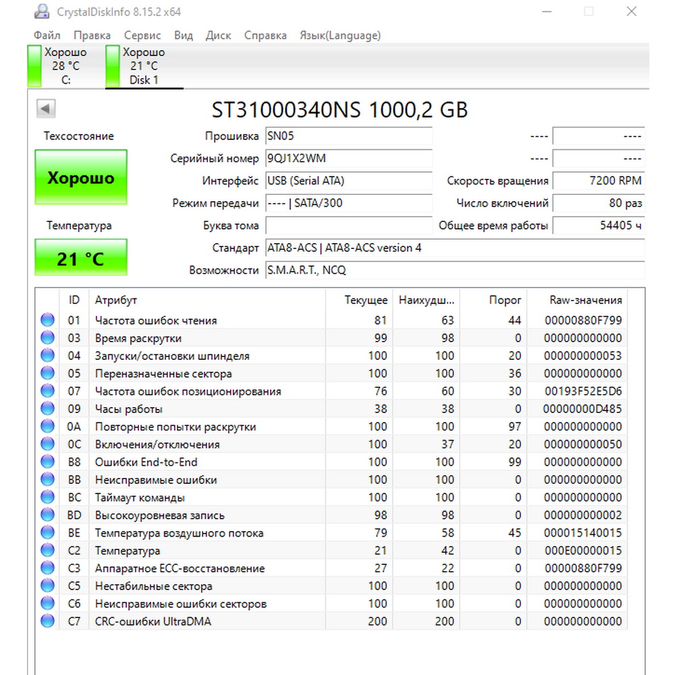Click raw value 00193F52E5D6
This screenshot has width=675, height=675.
pos(583,391)
